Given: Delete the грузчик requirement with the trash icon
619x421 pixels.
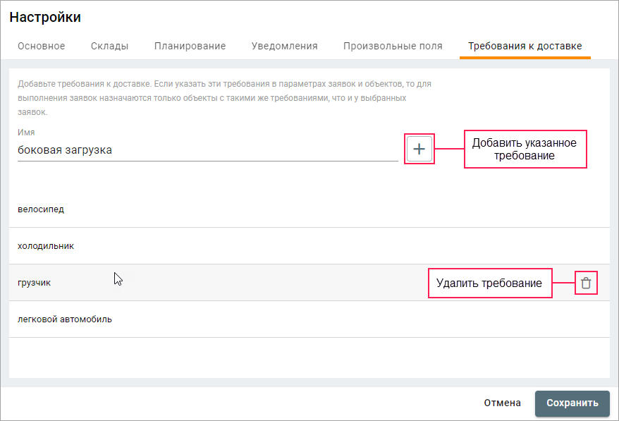Looking at the screenshot, I should pos(586,283).
